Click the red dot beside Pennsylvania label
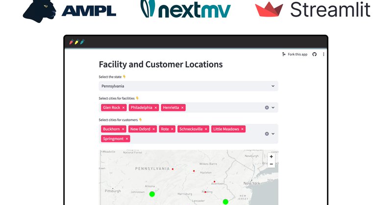Viewport: 392px width, 205px height. click(x=172, y=169)
